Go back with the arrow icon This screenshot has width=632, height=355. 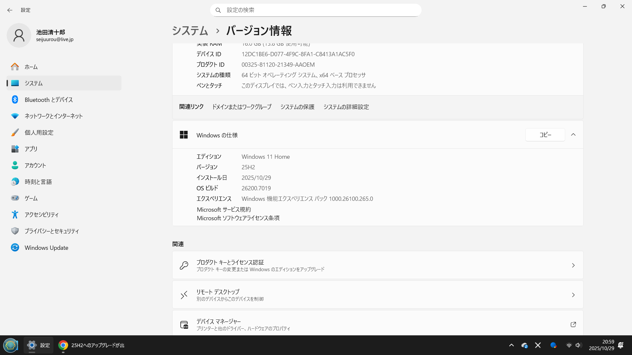(x=10, y=10)
